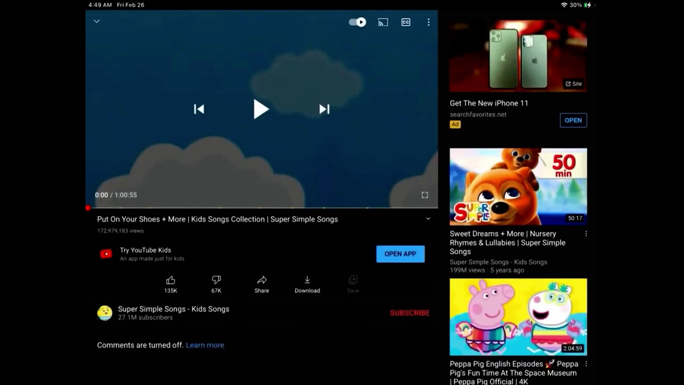Share the video

coord(262,284)
